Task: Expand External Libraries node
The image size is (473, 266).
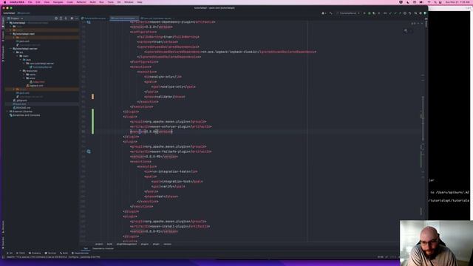Action: tap(7, 112)
